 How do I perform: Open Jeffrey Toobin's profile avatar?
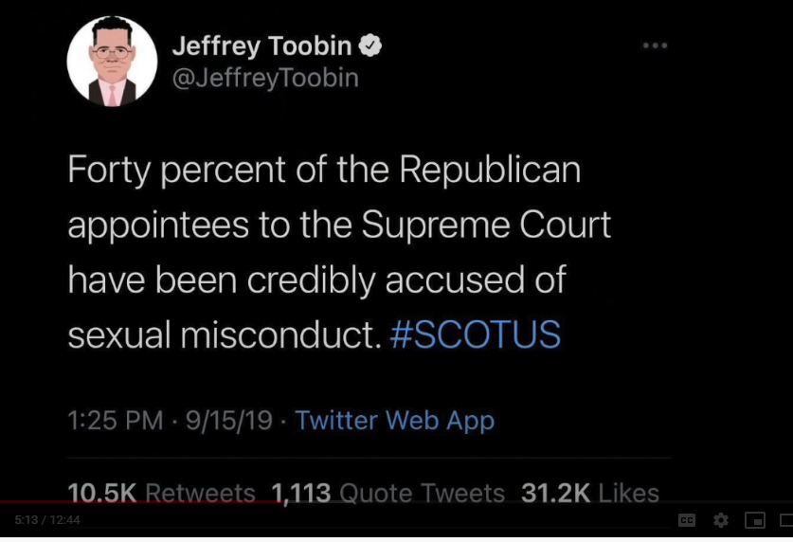click(x=112, y=62)
